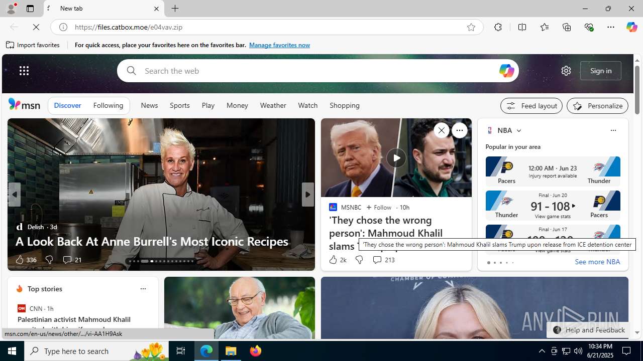Image resolution: width=643 pixels, height=361 pixels.
Task: Select the Discover tab
Action: click(67, 106)
